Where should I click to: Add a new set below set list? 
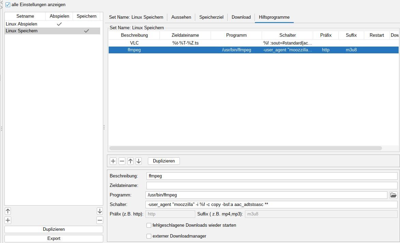(x=8, y=220)
